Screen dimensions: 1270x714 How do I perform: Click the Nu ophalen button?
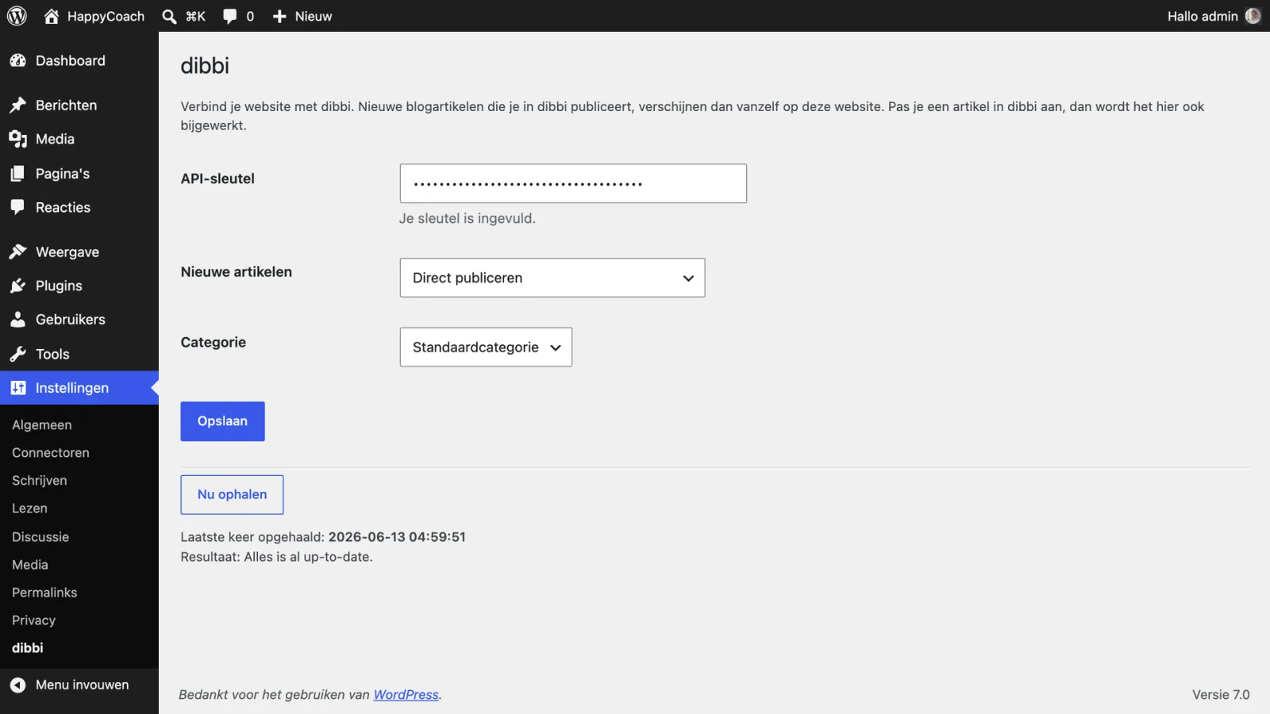click(x=232, y=494)
